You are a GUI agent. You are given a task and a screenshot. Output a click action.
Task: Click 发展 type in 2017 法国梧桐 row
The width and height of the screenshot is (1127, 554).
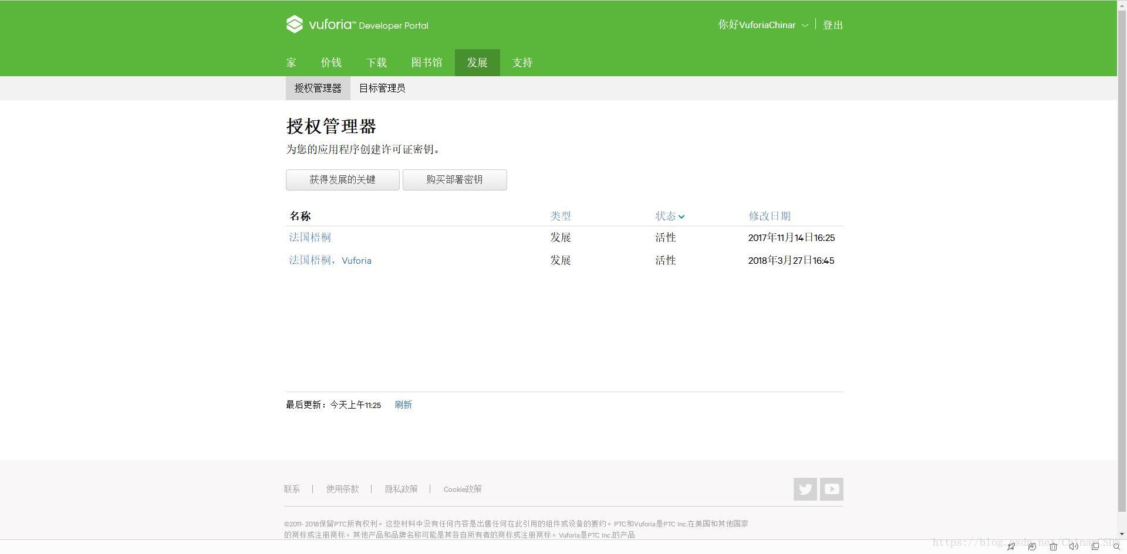[561, 237]
